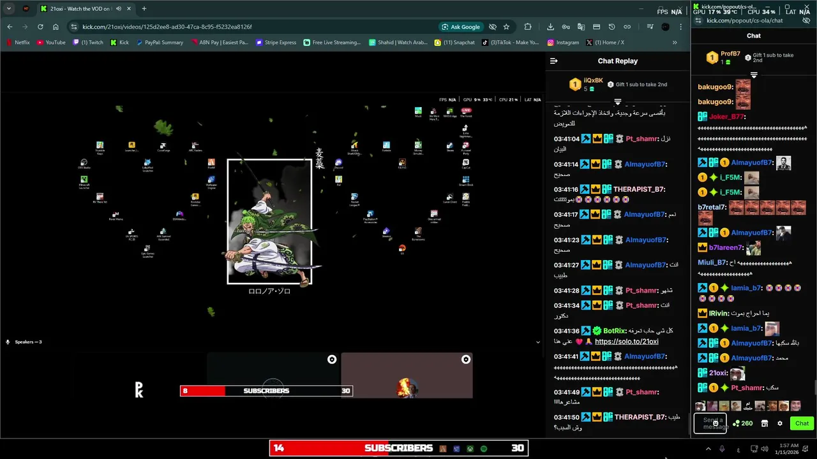Click BotRix username in Chat Replay
This screenshot has height=459, width=817.
tap(614, 331)
